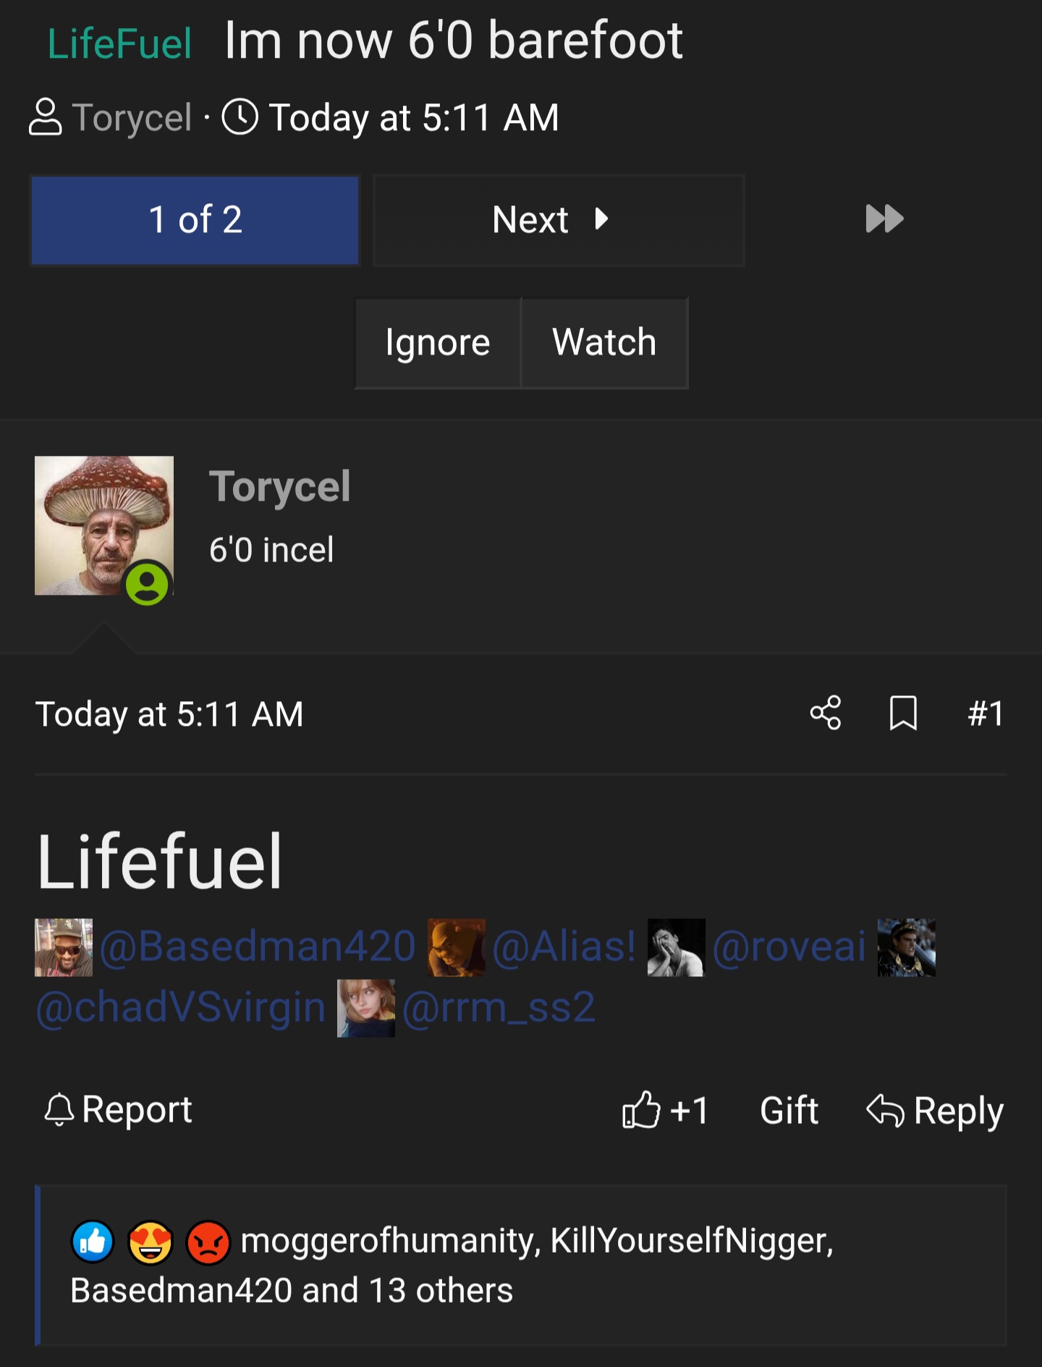The height and width of the screenshot is (1367, 1042).
Task: Click the angry red reaction emoji
Action: [x=208, y=1242]
